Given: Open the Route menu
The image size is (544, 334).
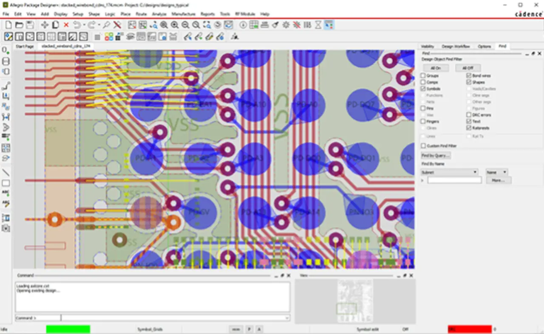Looking at the screenshot, I should 141,14.
